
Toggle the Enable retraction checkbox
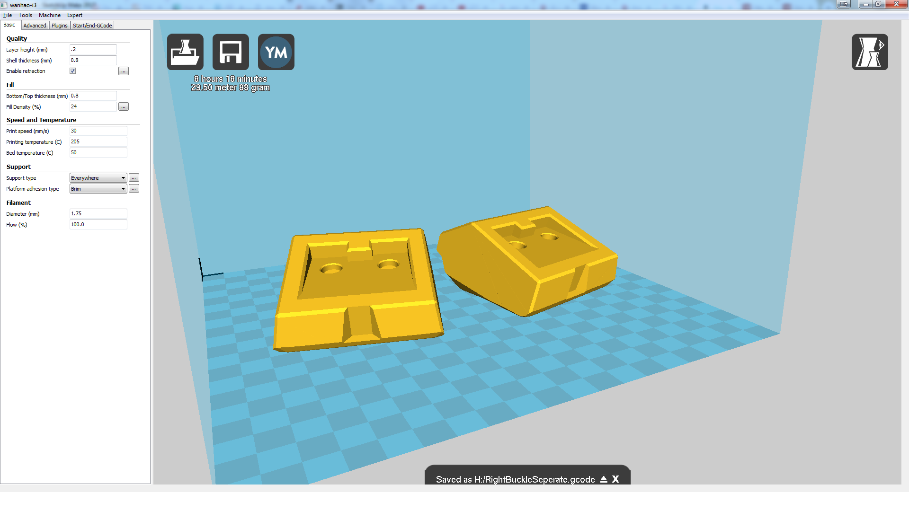click(x=73, y=71)
